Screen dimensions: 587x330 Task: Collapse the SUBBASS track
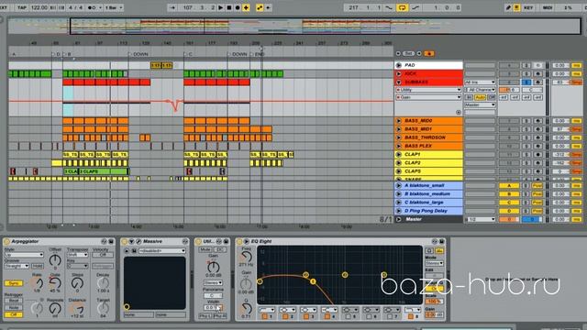coord(399,82)
